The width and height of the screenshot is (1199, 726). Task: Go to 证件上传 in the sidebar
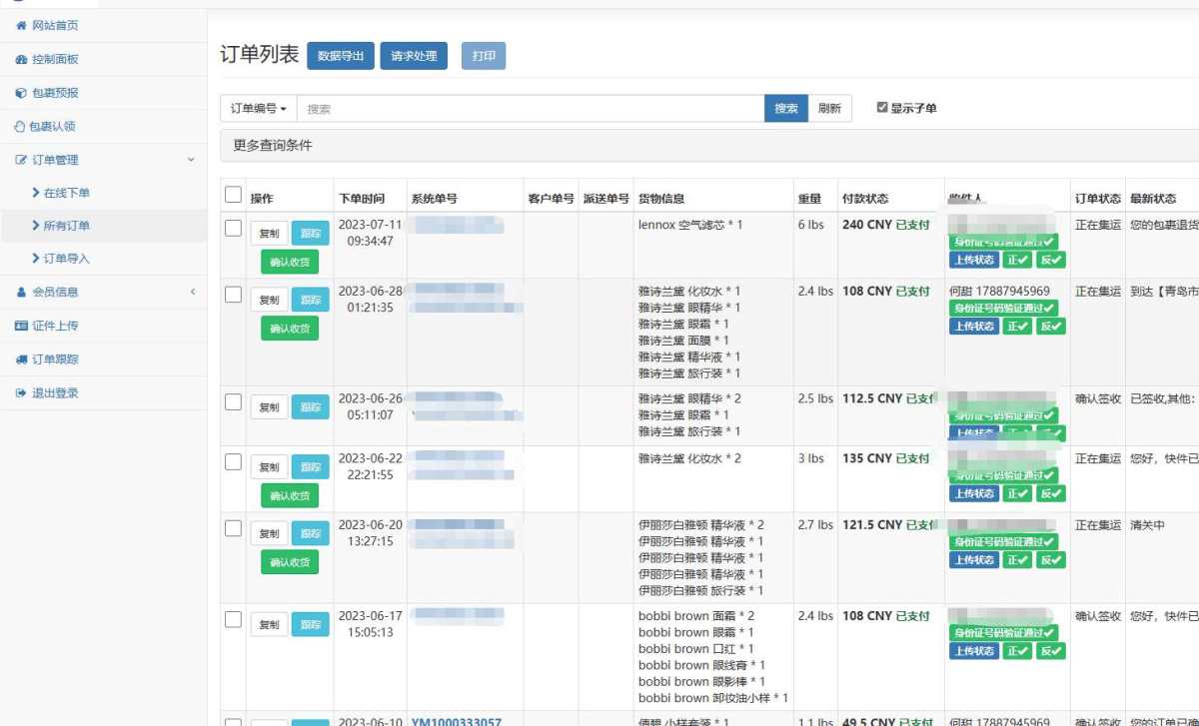[55, 326]
